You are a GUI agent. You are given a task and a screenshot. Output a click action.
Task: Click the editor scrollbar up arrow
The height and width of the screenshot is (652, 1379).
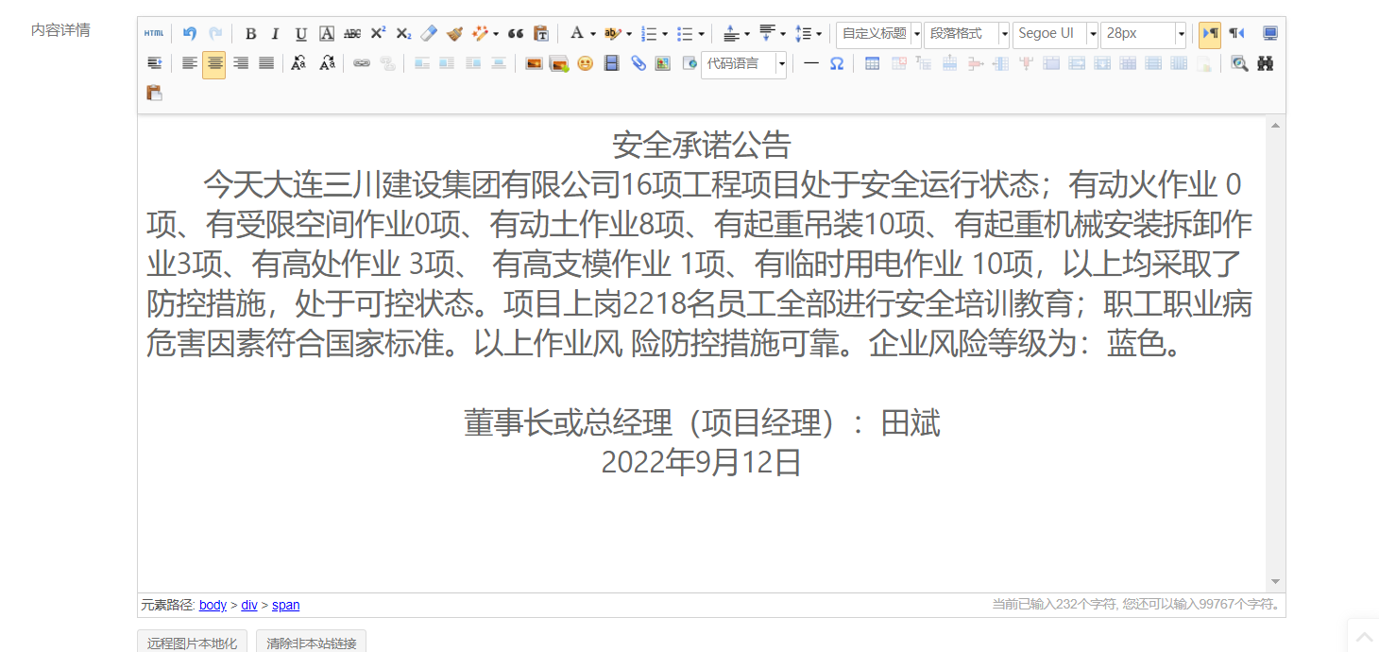(1275, 125)
